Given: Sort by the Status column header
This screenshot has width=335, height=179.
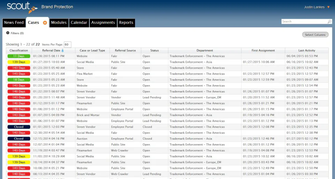Looking at the screenshot, I should coord(155,50).
